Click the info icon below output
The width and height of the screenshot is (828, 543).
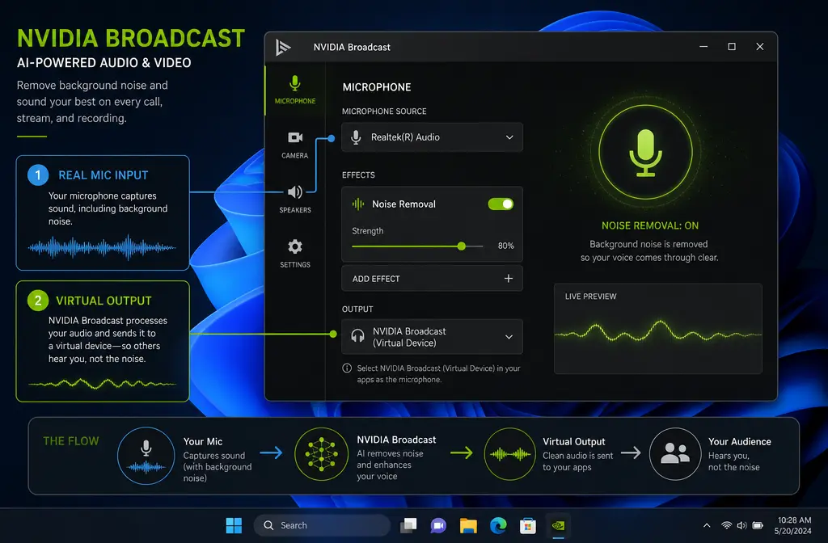coord(347,368)
